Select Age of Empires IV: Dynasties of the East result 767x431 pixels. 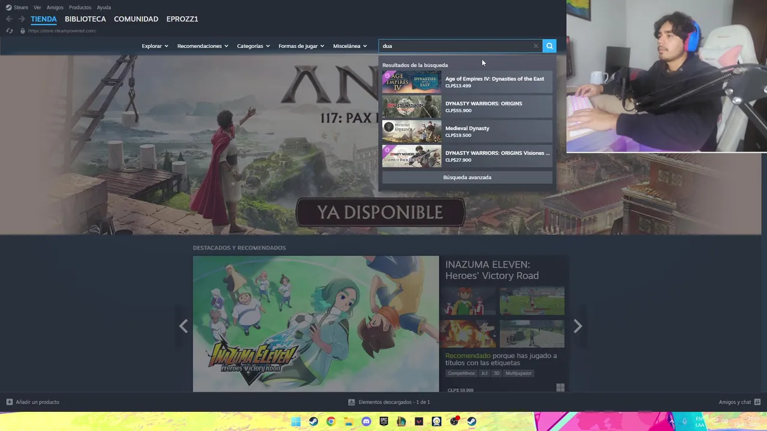467,82
